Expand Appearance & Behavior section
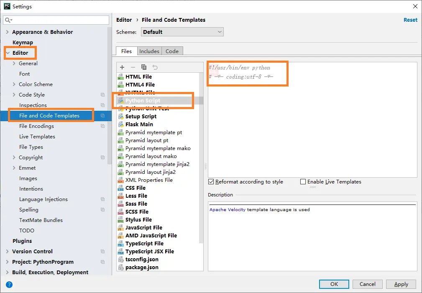Image resolution: width=422 pixels, height=293 pixels. pos(7,32)
